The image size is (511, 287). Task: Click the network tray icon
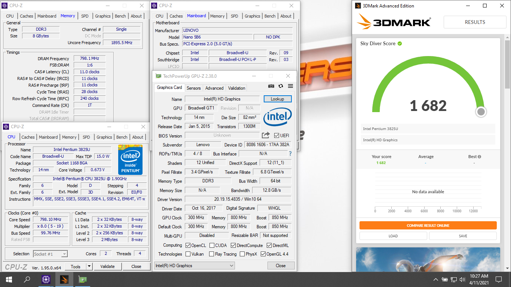(x=454, y=279)
